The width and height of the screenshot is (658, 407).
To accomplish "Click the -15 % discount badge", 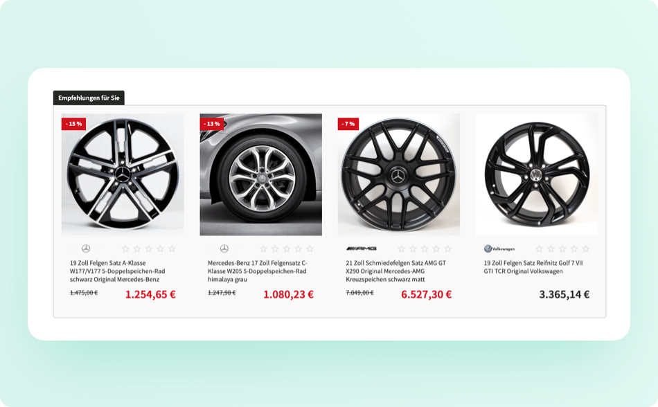I will point(74,124).
